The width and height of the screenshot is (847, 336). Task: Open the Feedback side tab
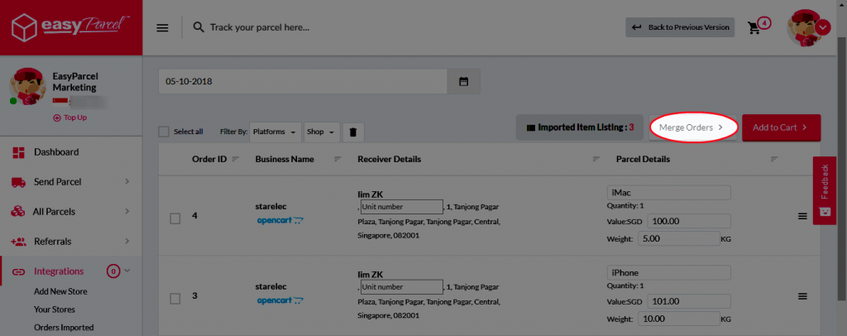[x=825, y=190]
